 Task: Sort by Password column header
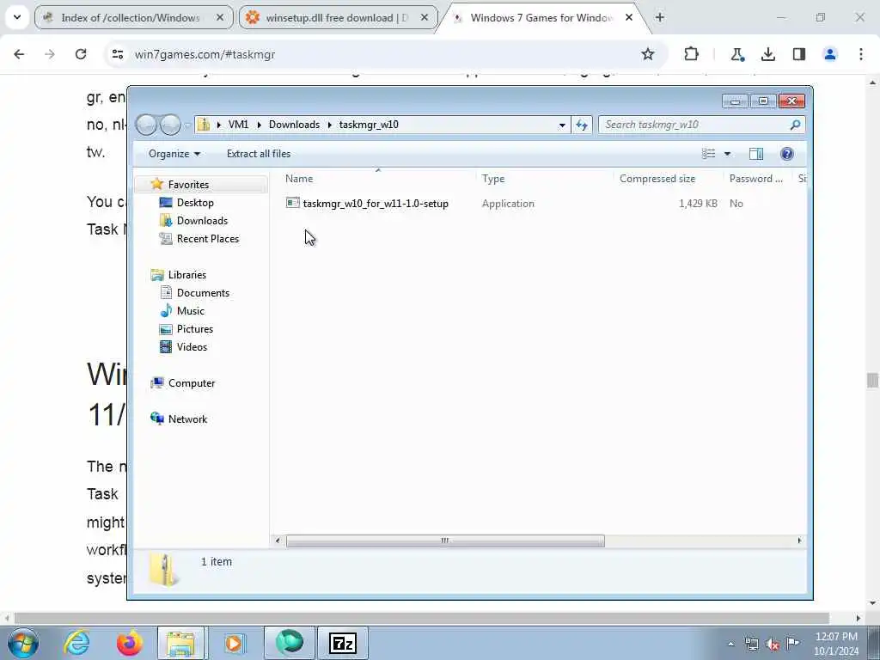(758, 179)
